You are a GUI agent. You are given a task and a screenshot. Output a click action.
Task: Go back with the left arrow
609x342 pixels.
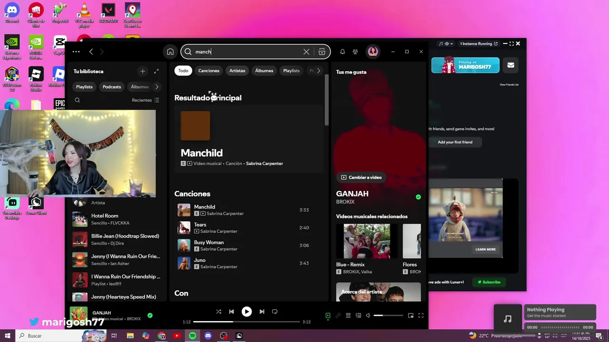pos(91,51)
